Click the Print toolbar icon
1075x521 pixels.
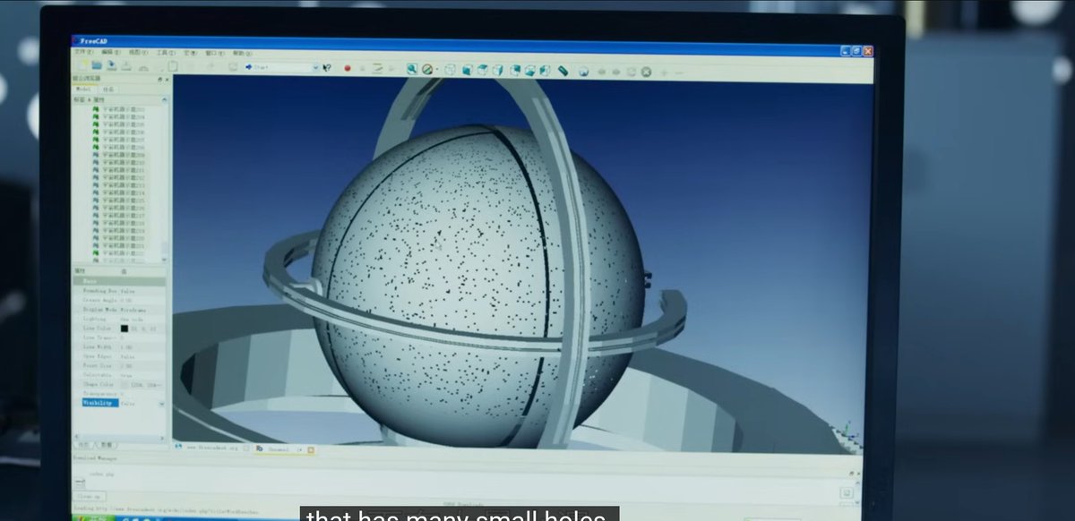click(x=126, y=66)
